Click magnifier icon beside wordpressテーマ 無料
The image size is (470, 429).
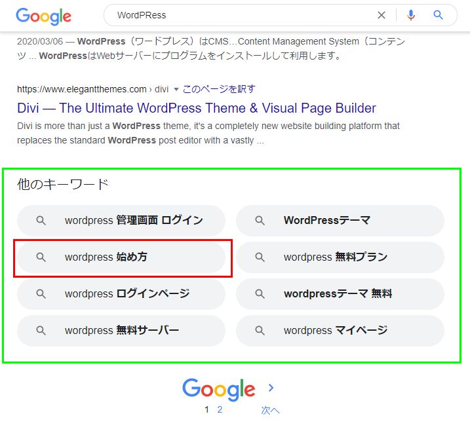(x=260, y=294)
